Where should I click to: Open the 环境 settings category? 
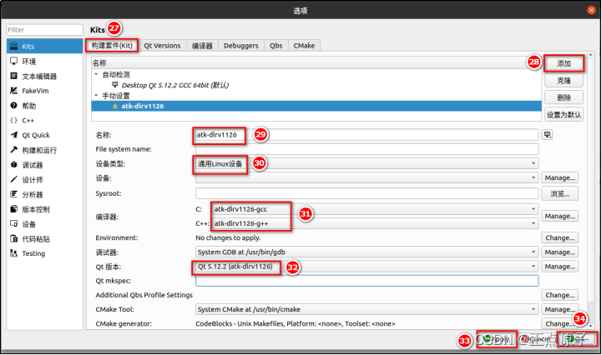coord(44,62)
